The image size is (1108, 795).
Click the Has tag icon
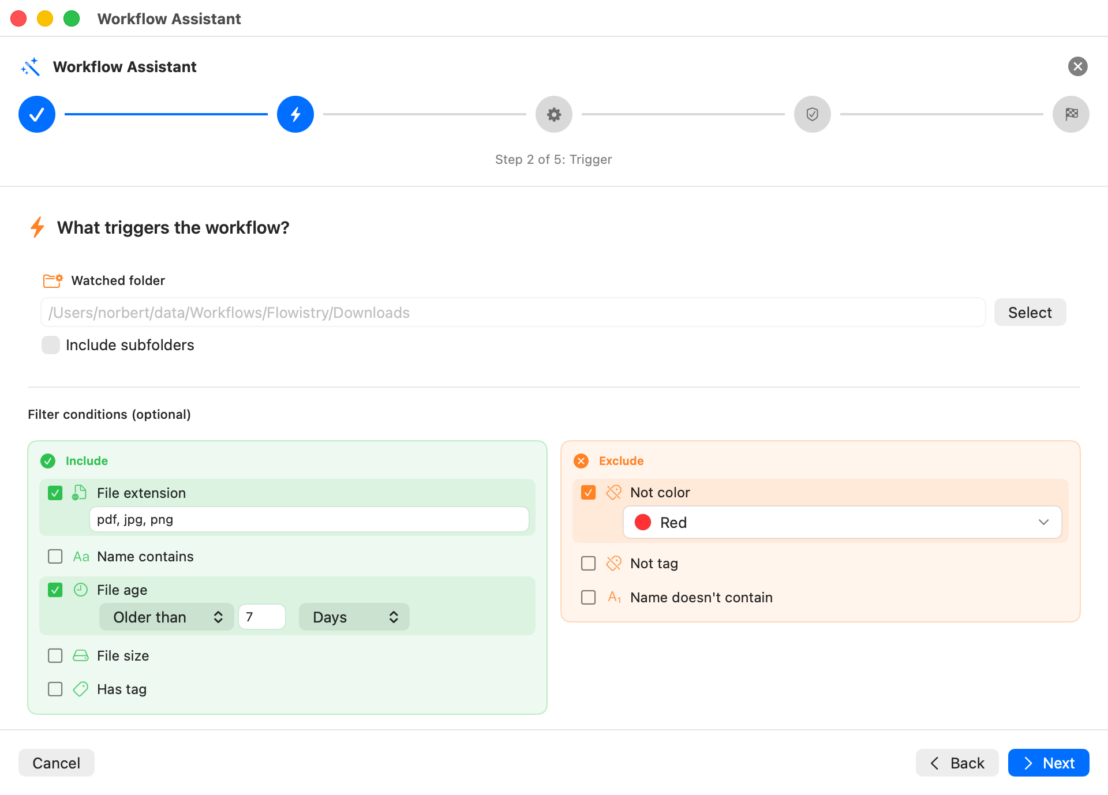[x=81, y=689]
